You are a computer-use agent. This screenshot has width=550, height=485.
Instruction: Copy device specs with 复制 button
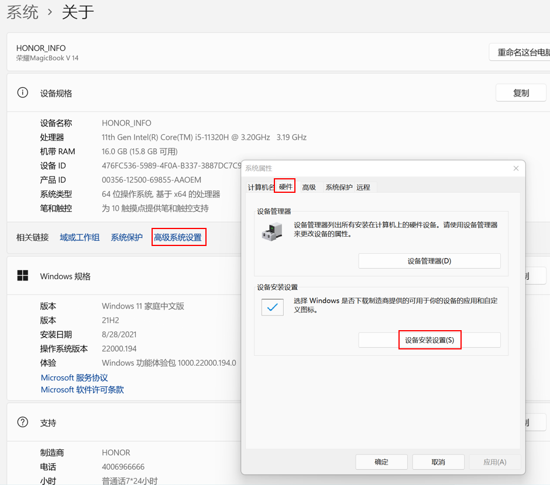[x=521, y=93]
